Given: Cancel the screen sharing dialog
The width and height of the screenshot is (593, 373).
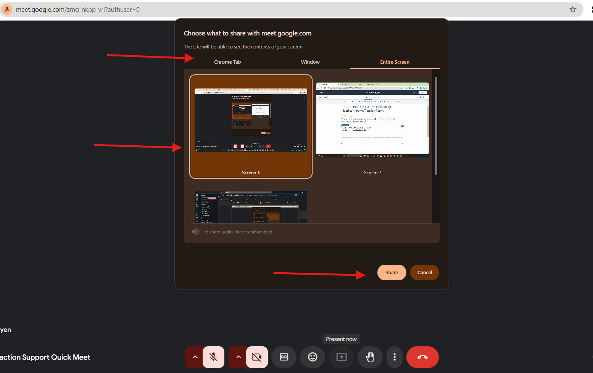Looking at the screenshot, I should [425, 272].
